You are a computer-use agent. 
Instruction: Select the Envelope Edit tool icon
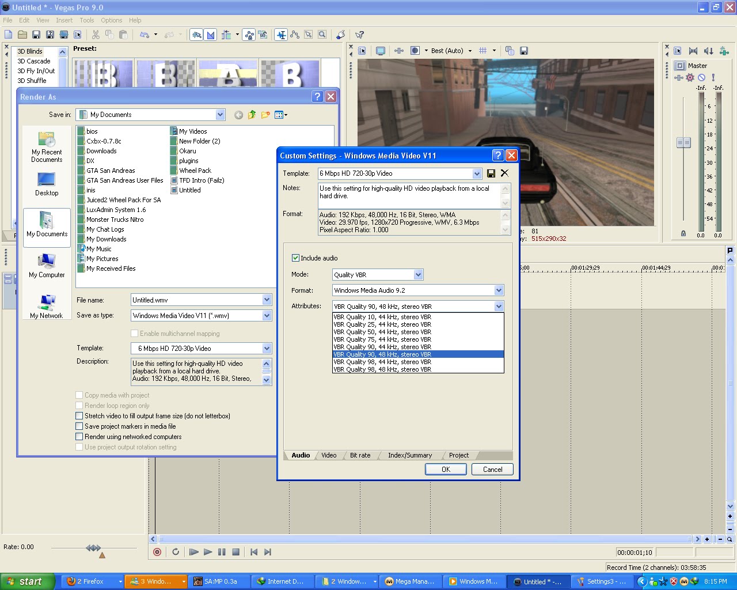[295, 35]
